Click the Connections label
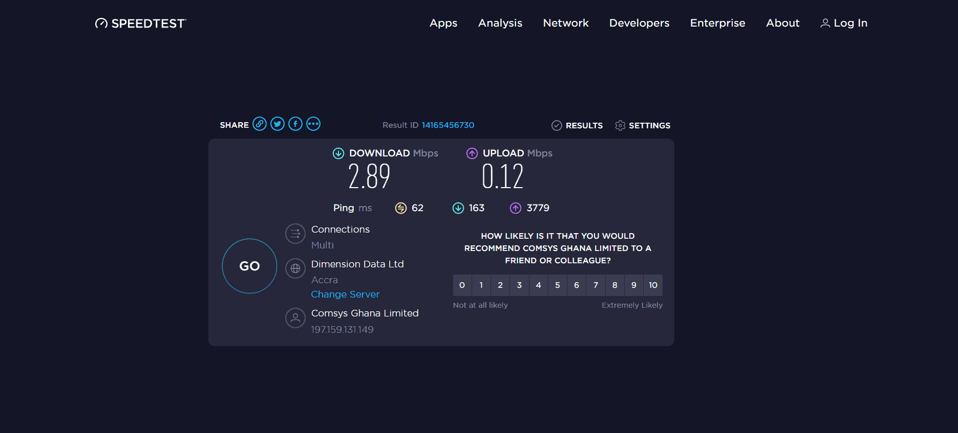The width and height of the screenshot is (958, 433). tap(340, 230)
